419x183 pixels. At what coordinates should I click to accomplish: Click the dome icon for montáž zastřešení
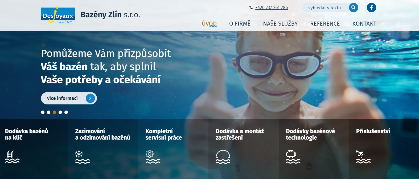coord(223,157)
